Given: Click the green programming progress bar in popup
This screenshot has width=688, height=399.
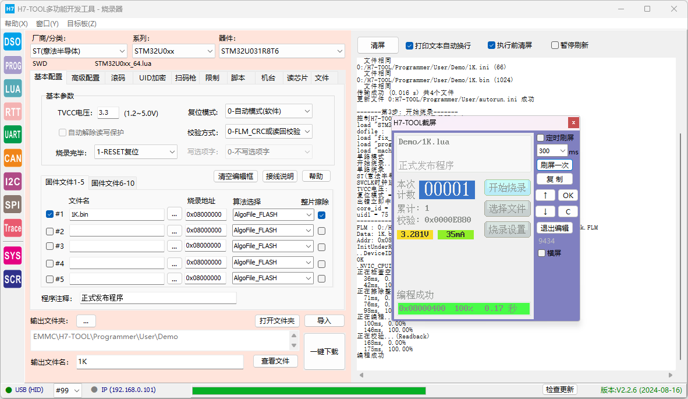Looking at the screenshot, I should pyautogui.click(x=464, y=309).
